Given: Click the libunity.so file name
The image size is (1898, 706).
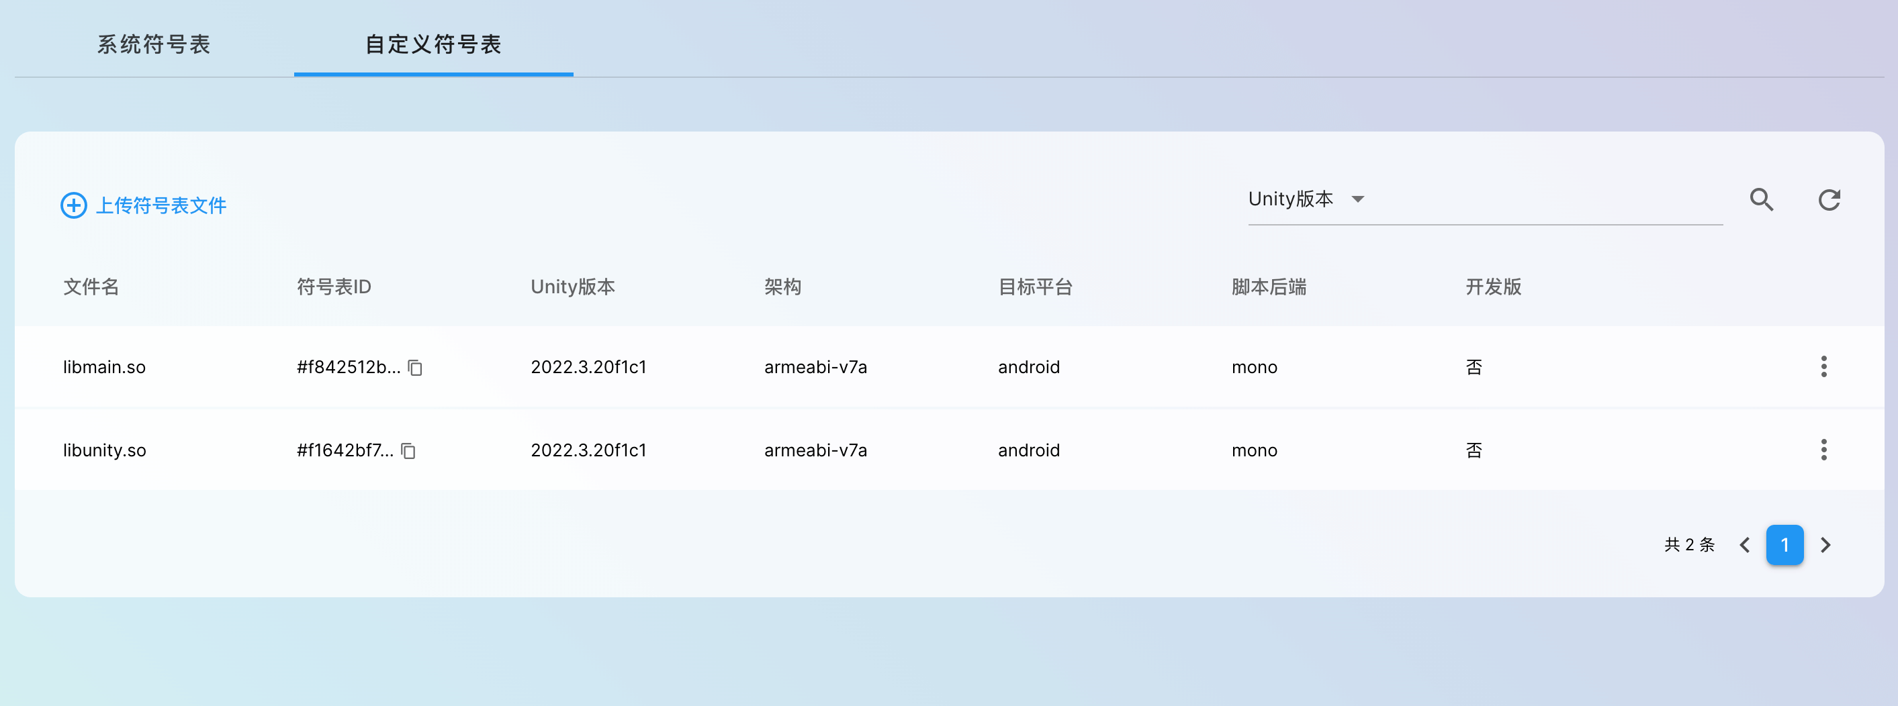Looking at the screenshot, I should tap(105, 450).
